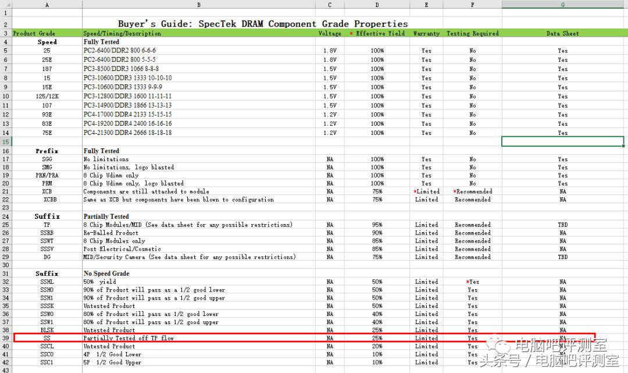Select row 3 header
This screenshot has height=373, width=628.
[6, 33]
